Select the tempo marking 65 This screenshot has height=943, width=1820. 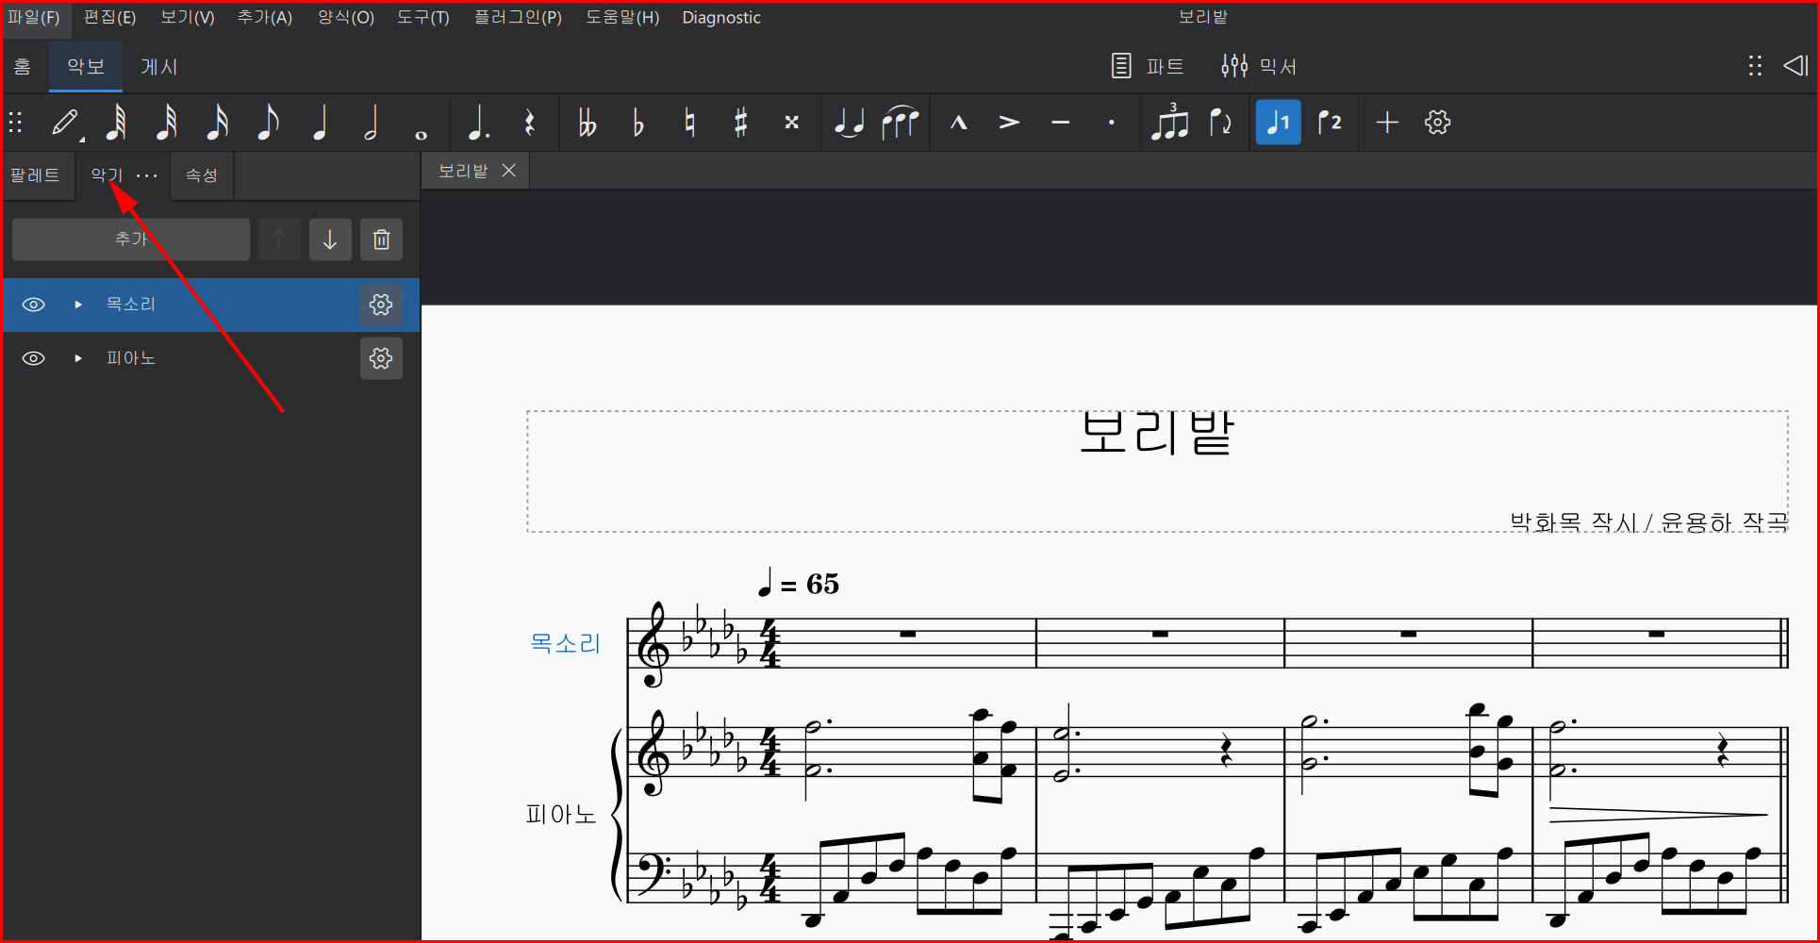[799, 584]
